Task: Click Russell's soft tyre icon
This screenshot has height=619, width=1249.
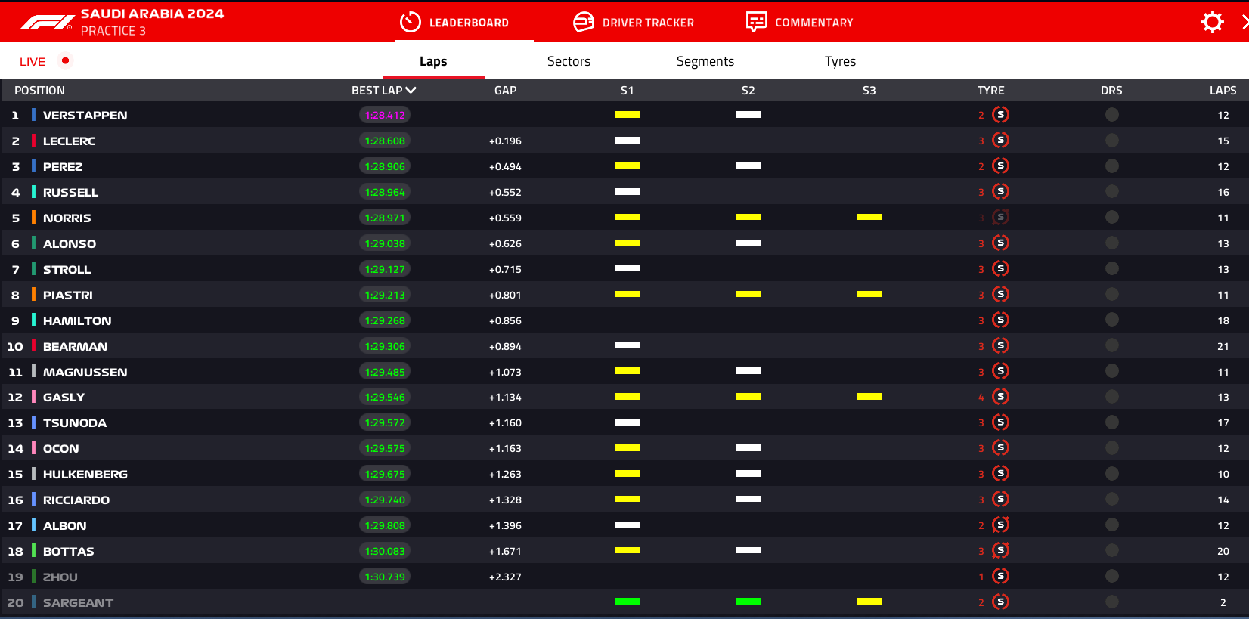Action: pyautogui.click(x=1001, y=192)
